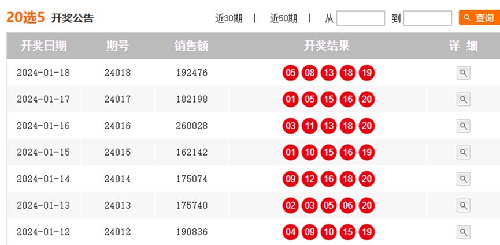Click the orange 查询 search button
The image size is (500, 245).
tap(479, 18)
